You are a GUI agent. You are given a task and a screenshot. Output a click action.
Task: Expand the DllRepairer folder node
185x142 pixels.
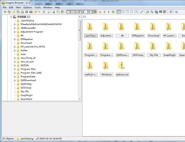(15, 39)
